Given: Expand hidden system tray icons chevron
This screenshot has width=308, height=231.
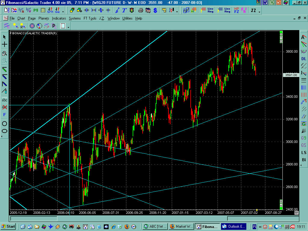Looking at the screenshot, I should 260,227.
